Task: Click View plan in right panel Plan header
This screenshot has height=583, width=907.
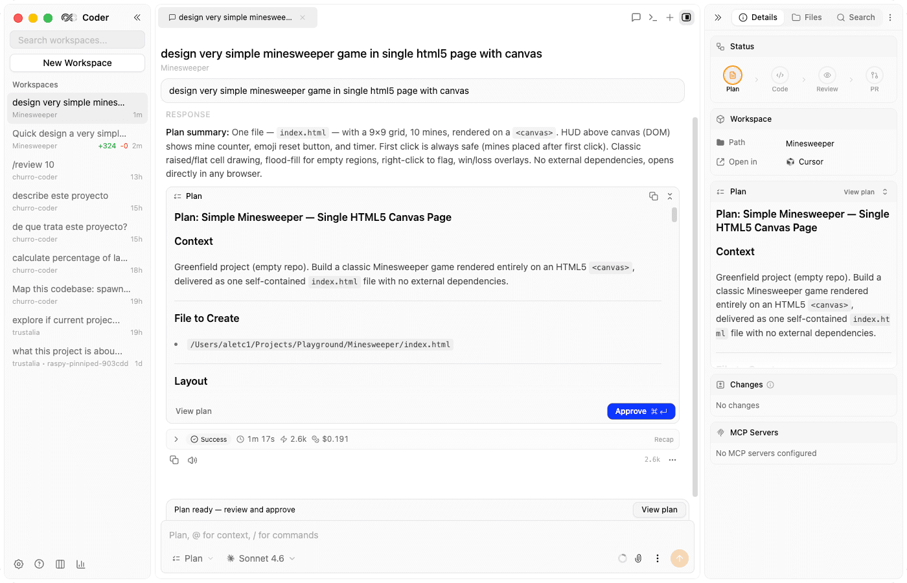Action: (x=859, y=192)
